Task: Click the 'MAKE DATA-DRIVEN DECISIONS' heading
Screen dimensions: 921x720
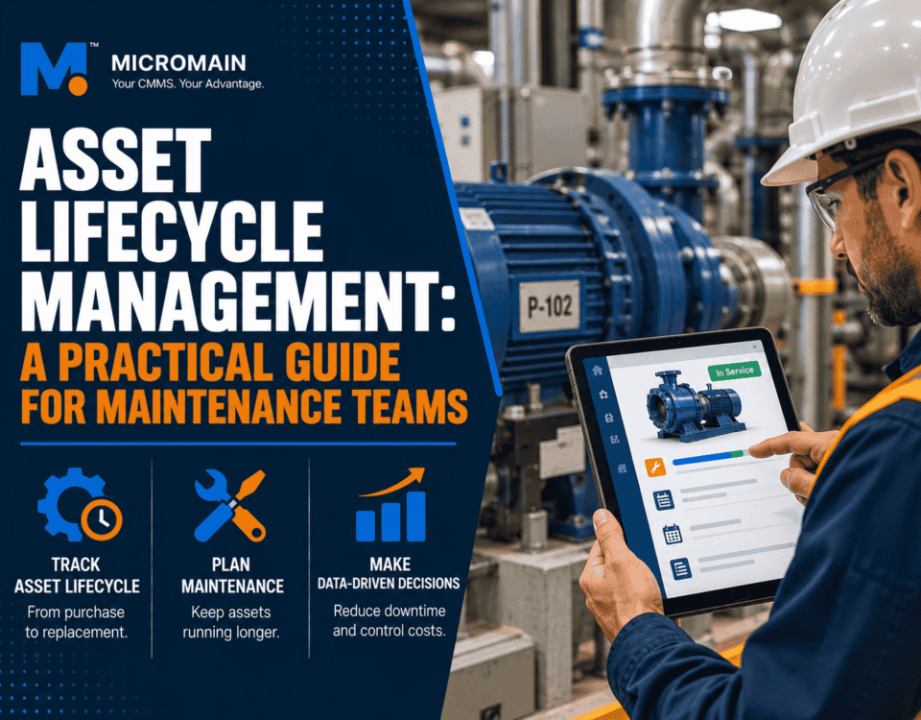Action: 389,574
